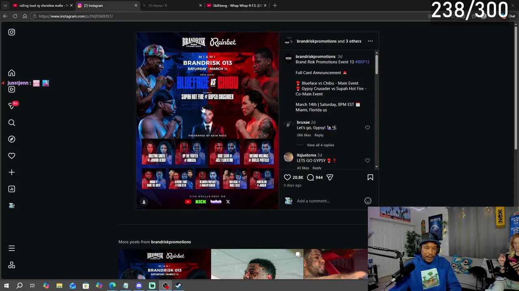Open Instagram Search panel

(12, 123)
